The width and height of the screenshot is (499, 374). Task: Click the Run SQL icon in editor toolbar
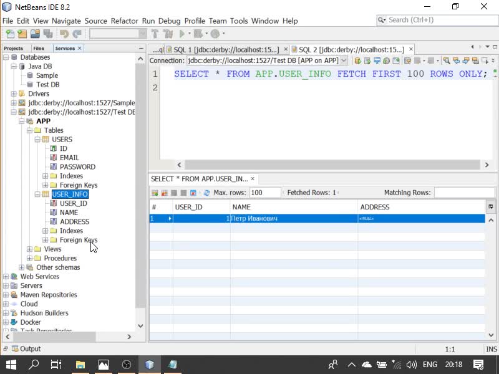[357, 60]
